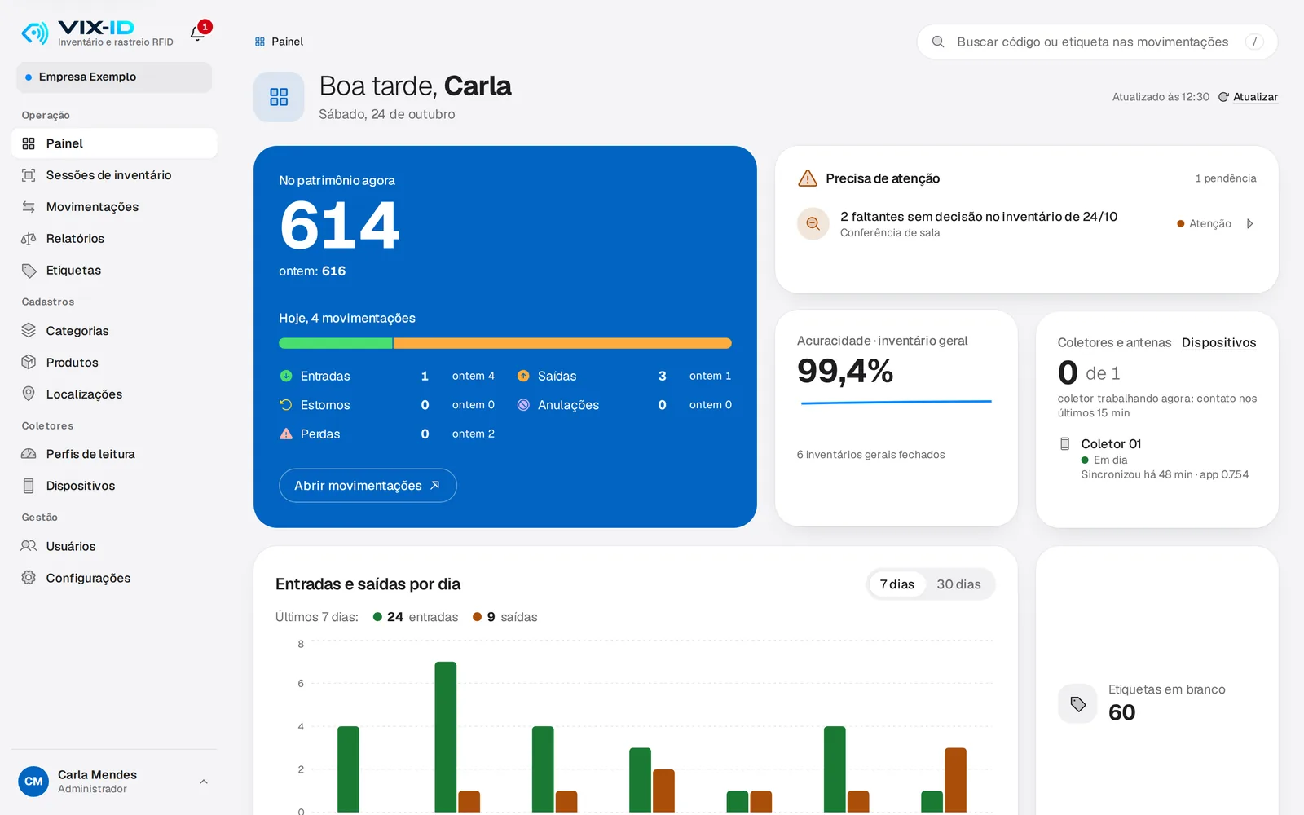Image resolution: width=1304 pixels, height=815 pixels.
Task: Click the Painel sidebar icon
Action: 29,143
